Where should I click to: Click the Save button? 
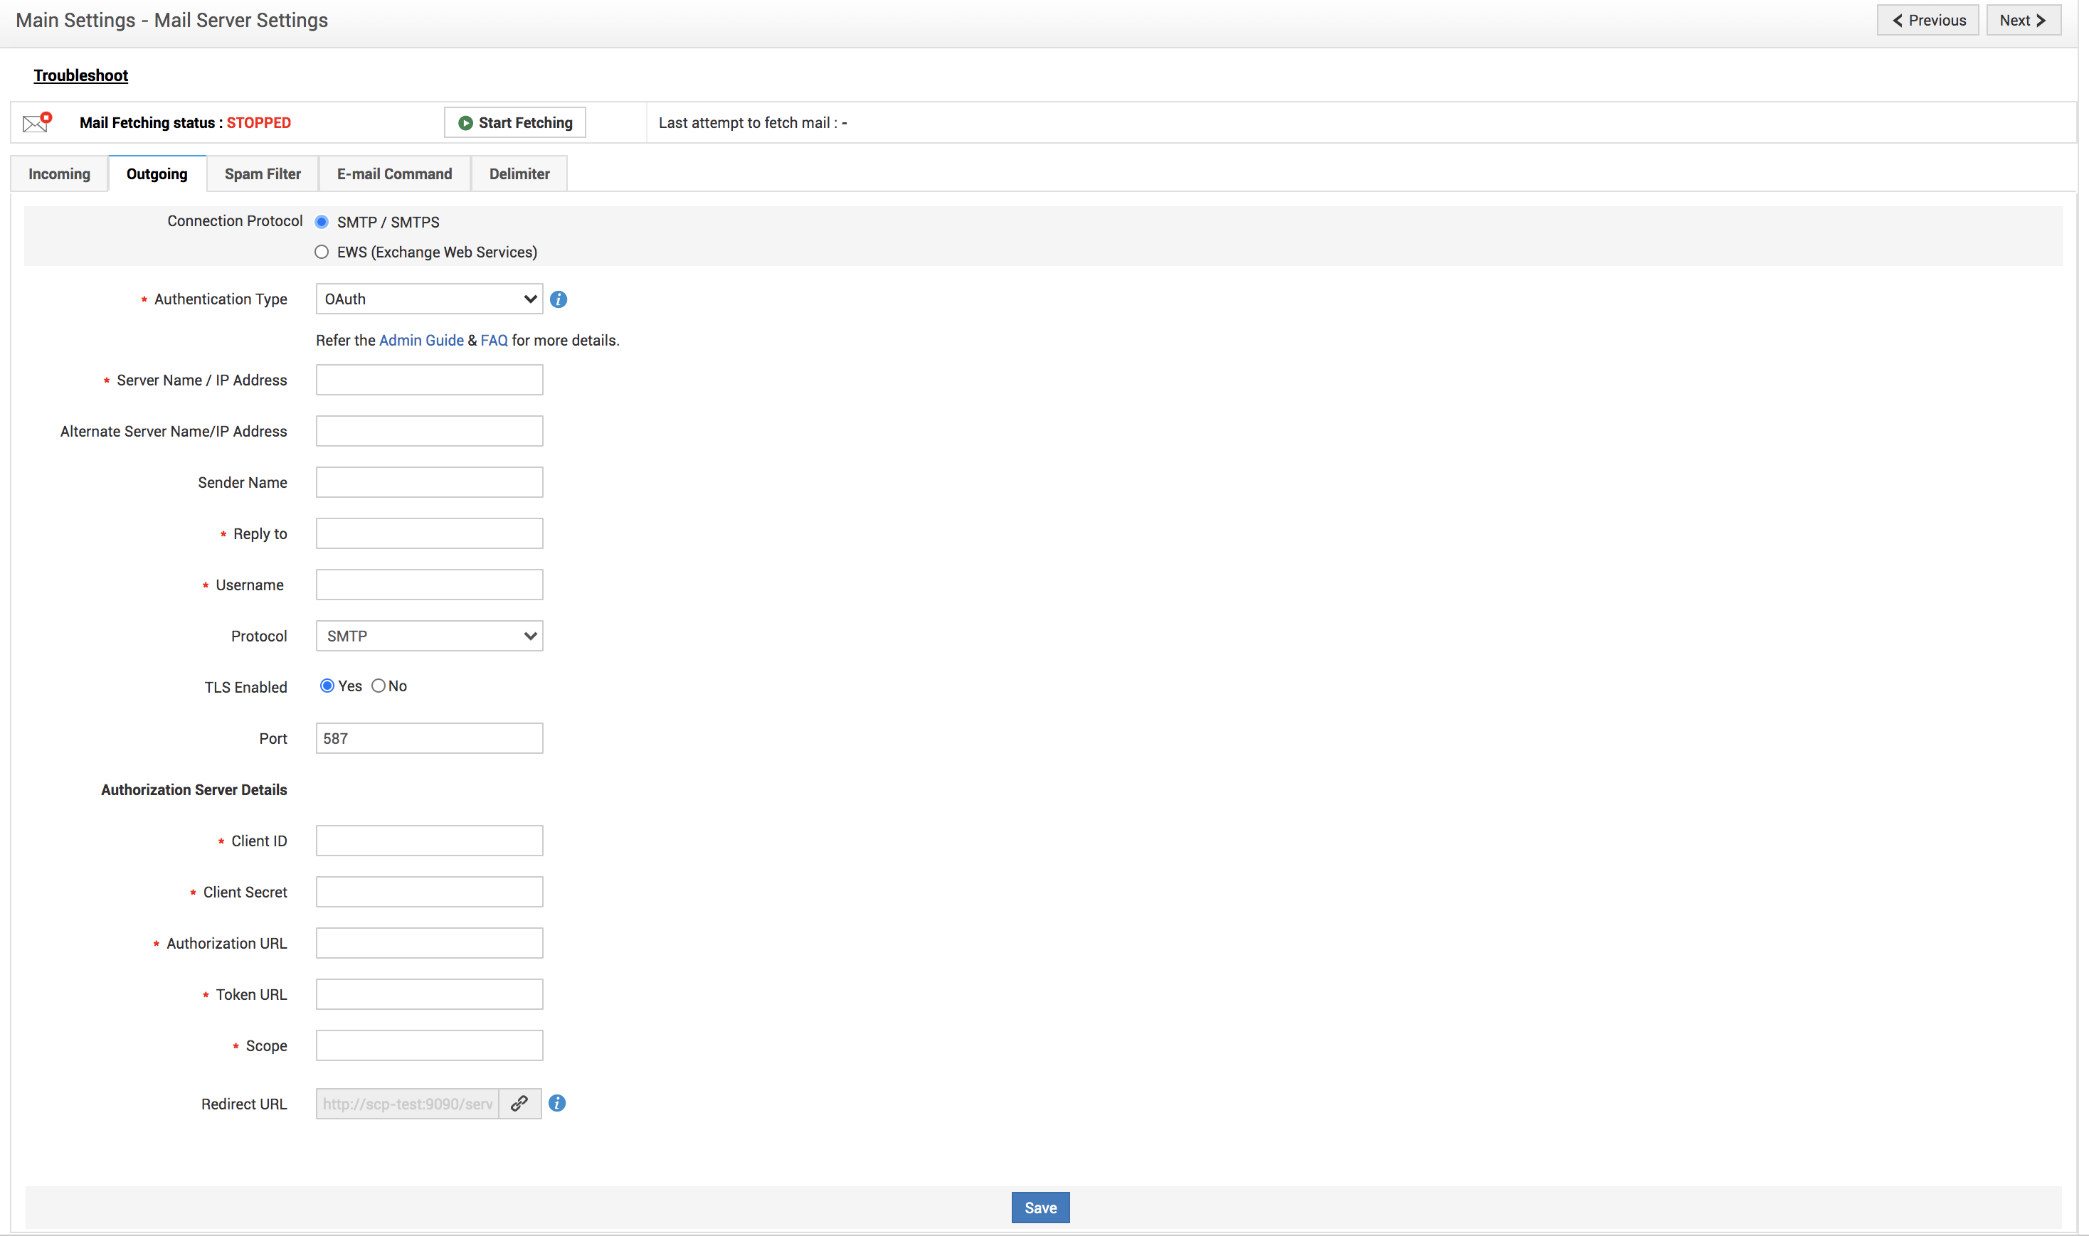[1040, 1208]
